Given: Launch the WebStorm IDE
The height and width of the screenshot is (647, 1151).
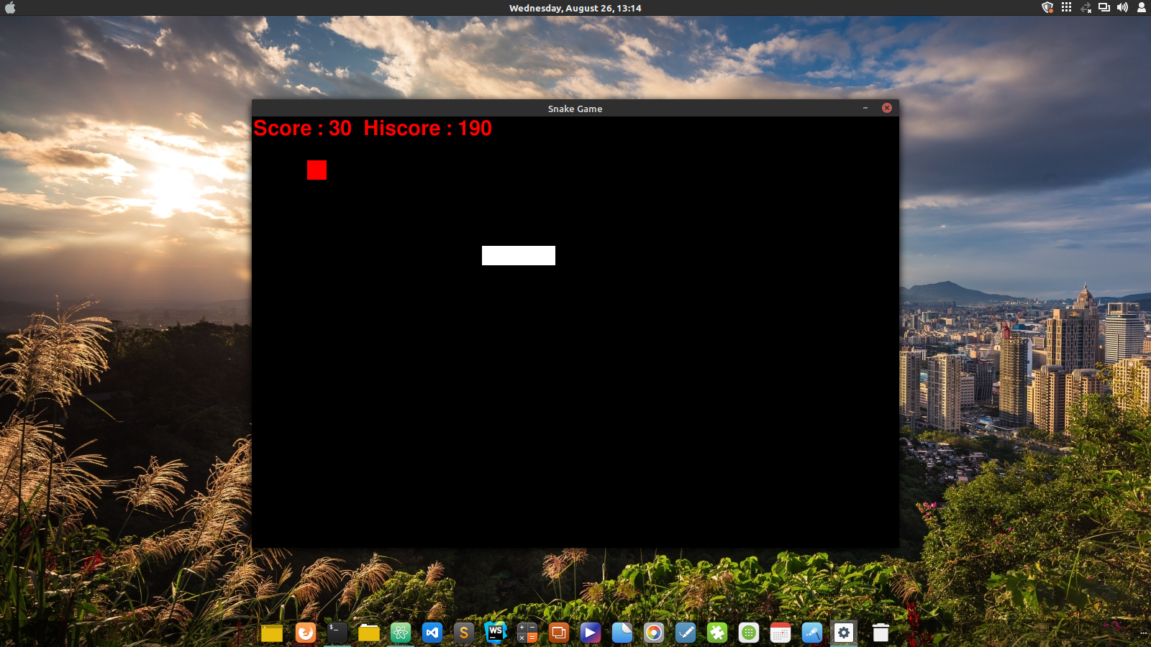Looking at the screenshot, I should (x=494, y=633).
